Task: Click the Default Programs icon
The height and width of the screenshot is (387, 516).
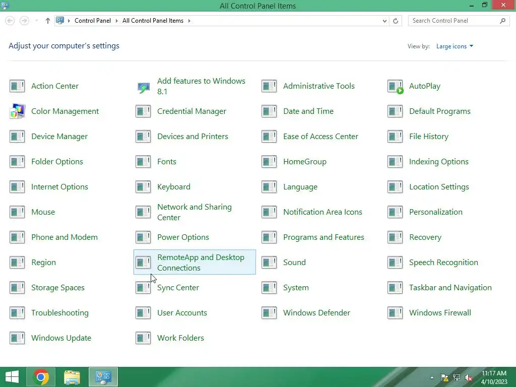Action: [395, 111]
